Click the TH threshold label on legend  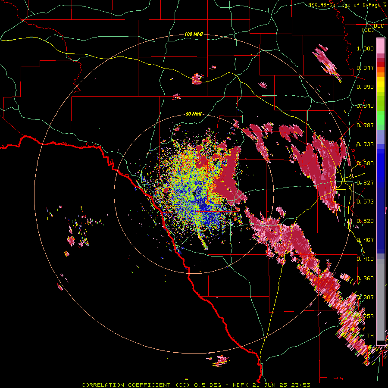(370, 336)
